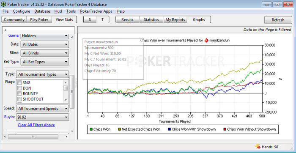Open the Game dropdown showing Holdem
296x153 pixels.
pos(44,36)
